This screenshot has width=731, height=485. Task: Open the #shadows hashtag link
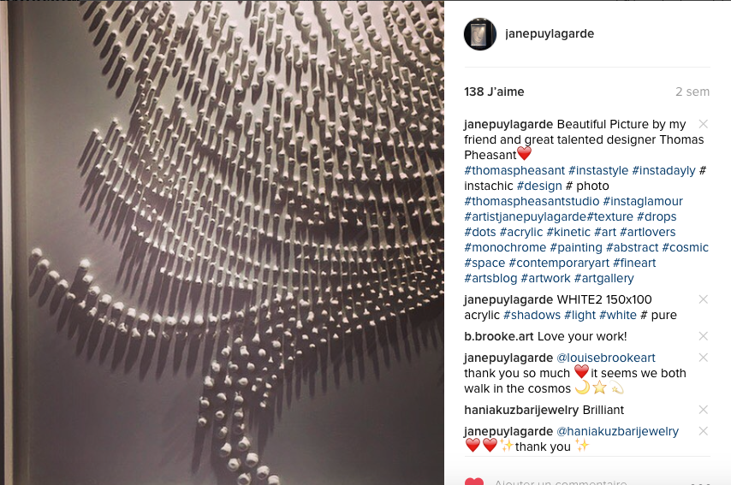(x=532, y=315)
